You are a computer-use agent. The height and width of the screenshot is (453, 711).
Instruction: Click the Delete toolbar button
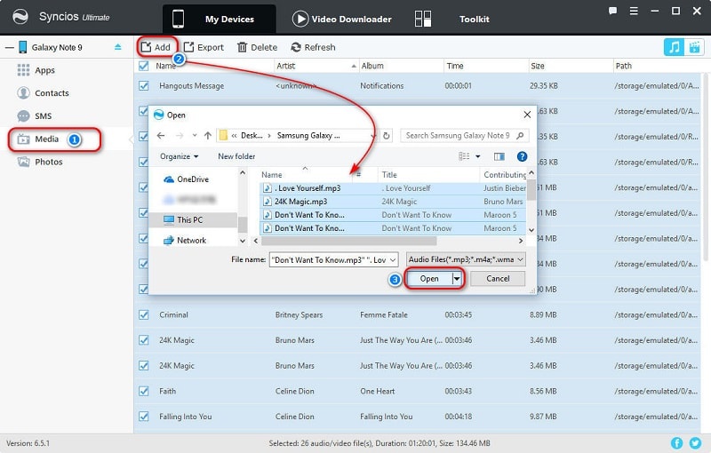coord(257,47)
